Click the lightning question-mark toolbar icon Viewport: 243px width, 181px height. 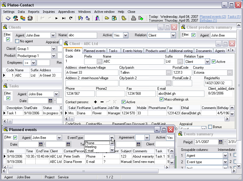click(x=80, y=18)
